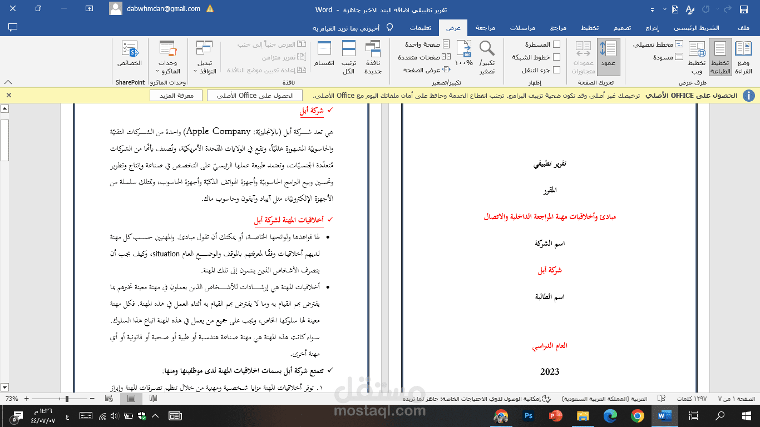The image size is (760, 427).
Task: Click the proofing icon in status bar
Action: coord(662,399)
